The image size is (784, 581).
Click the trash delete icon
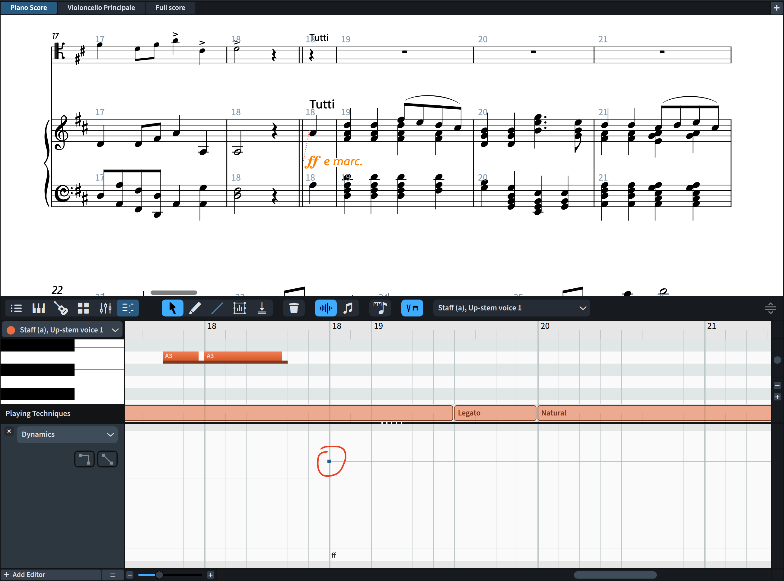tap(294, 308)
